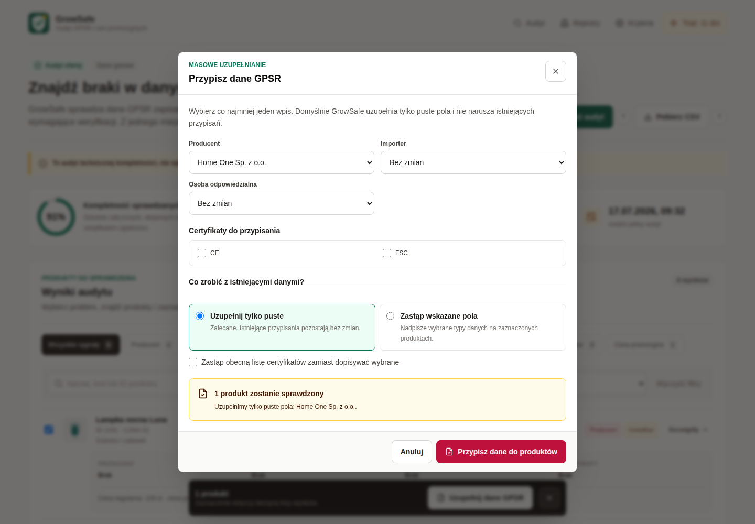Screen dimensions: 755x524
Task: Click the document icon in summary banner
Action: pos(203,394)
